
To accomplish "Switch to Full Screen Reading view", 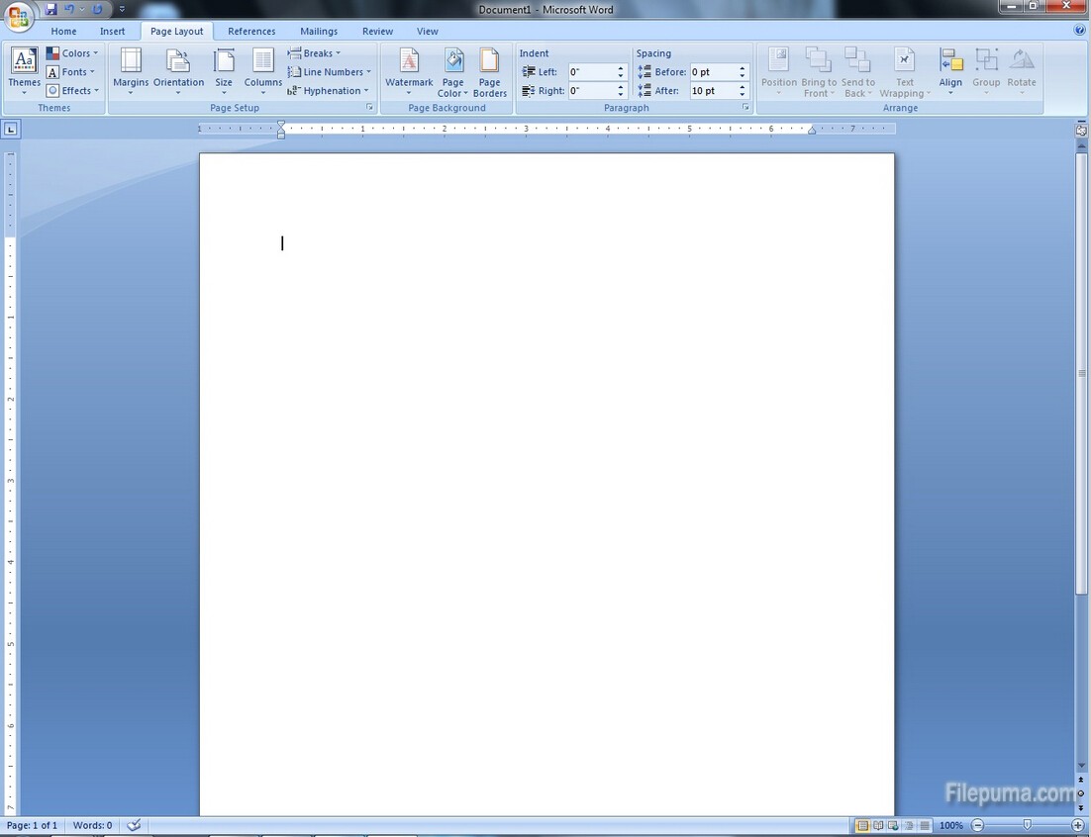I will (878, 825).
